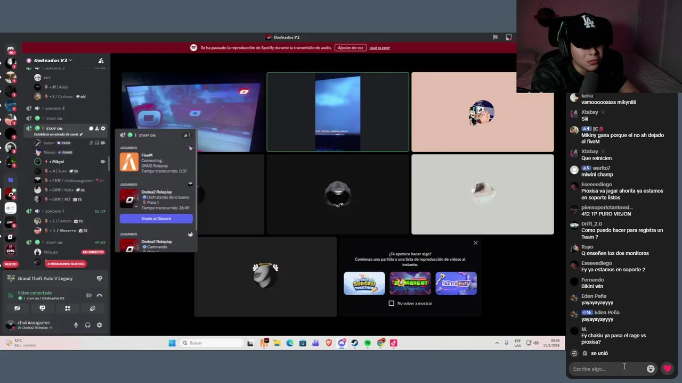Image resolution: width=682 pixels, height=383 pixels.
Task: Show hidden system tray icons
Action: (x=497, y=343)
